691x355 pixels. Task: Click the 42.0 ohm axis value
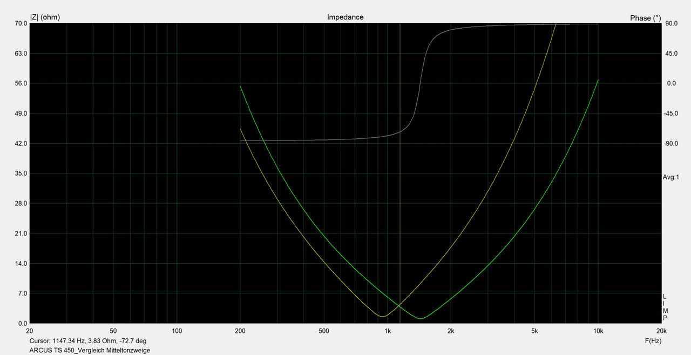point(21,143)
